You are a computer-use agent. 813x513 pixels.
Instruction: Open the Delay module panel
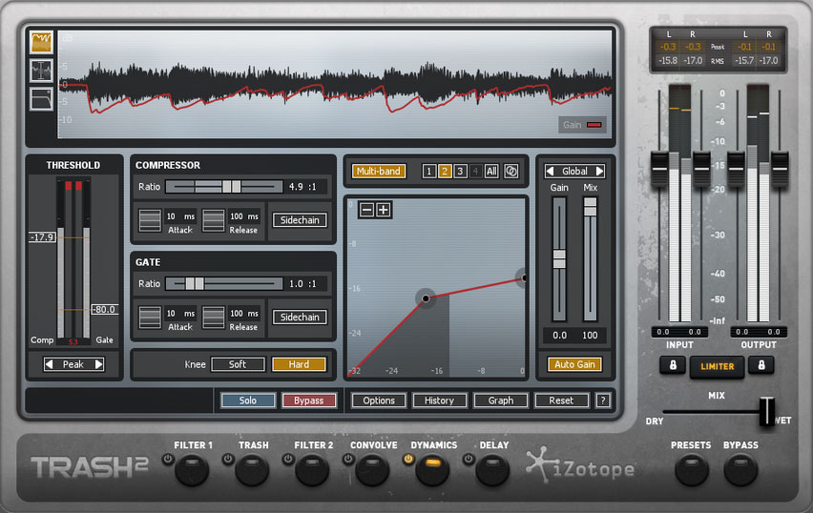pos(492,470)
